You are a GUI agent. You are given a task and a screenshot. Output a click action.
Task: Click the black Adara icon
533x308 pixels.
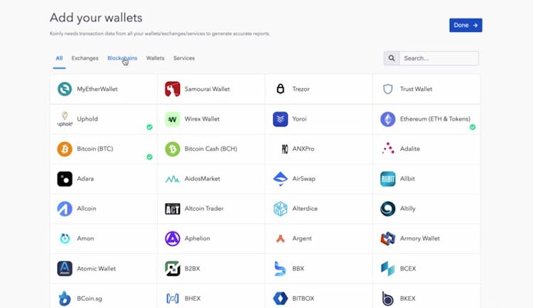[x=65, y=179]
